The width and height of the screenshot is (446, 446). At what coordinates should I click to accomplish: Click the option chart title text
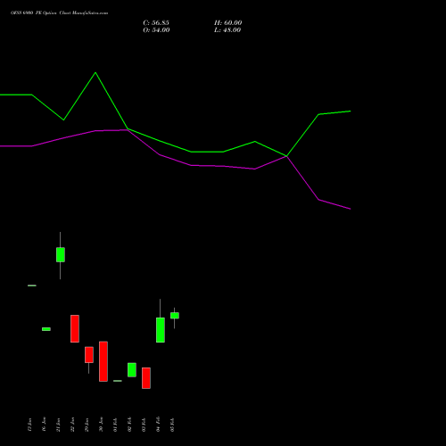(60, 13)
